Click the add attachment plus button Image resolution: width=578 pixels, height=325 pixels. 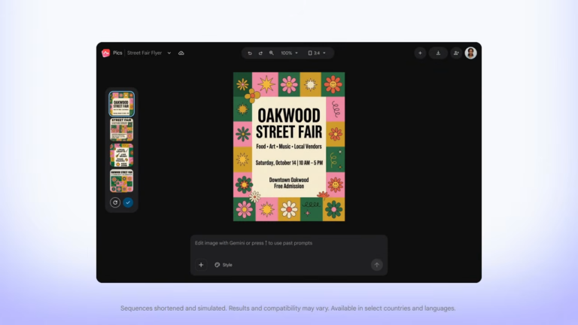point(201,265)
